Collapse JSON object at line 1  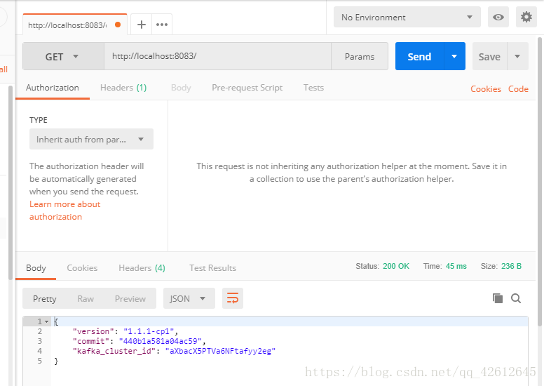point(46,321)
